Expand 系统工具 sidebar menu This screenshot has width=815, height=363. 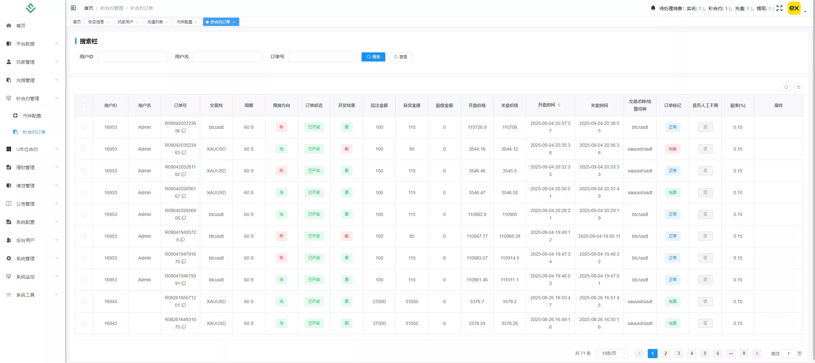[x=33, y=295]
